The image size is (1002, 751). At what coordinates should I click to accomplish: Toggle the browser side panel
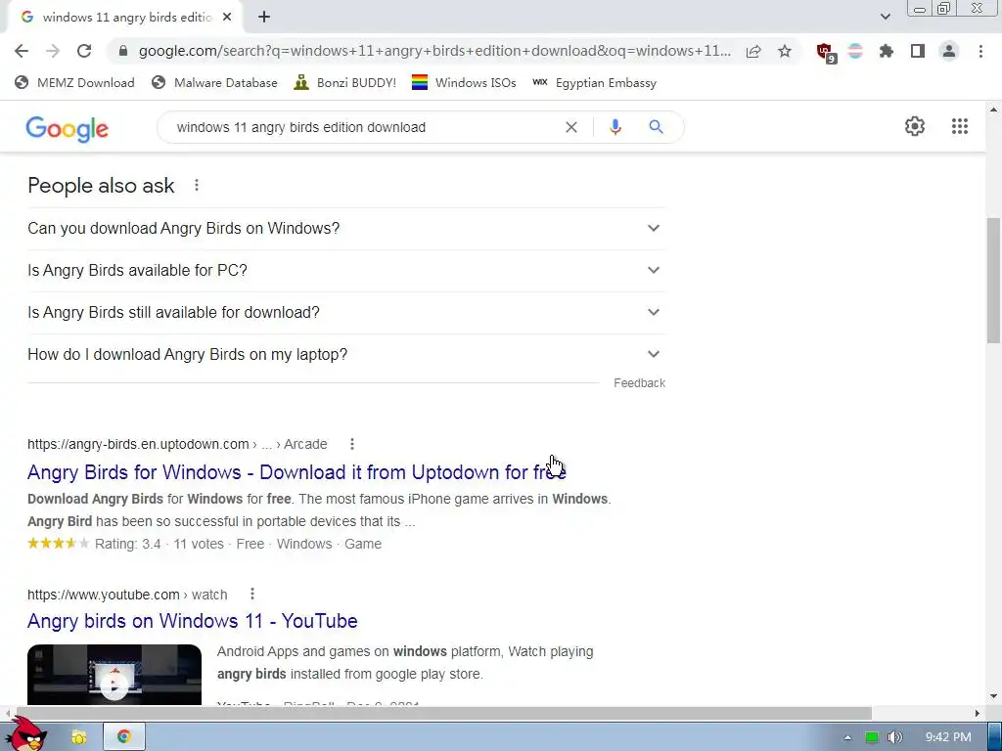pos(918,51)
